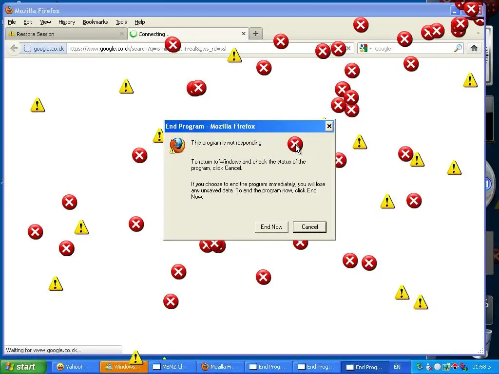
Task: Open the Tools menu
Action: [x=121, y=22]
